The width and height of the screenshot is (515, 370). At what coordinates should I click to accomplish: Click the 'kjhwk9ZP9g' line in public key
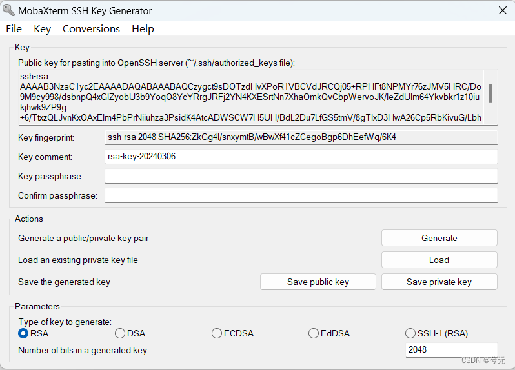point(43,107)
